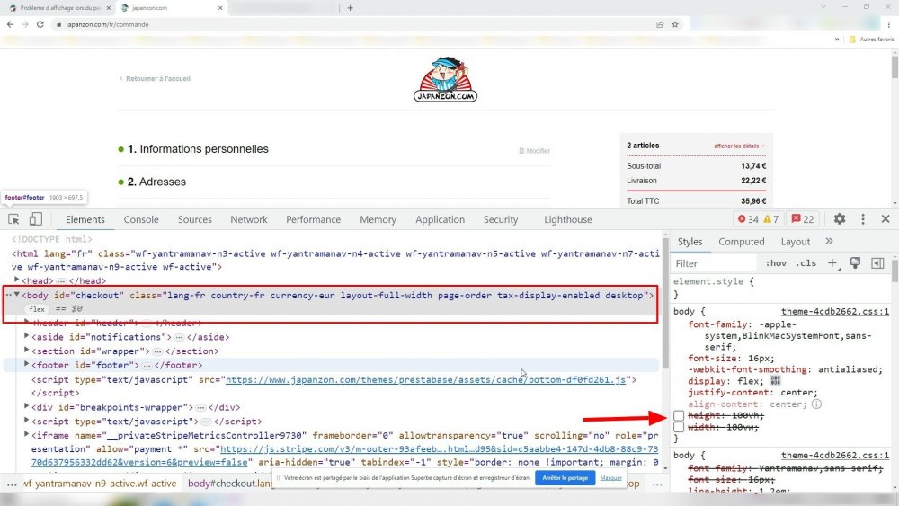Click 'Arrêter le partage' button

point(565,478)
